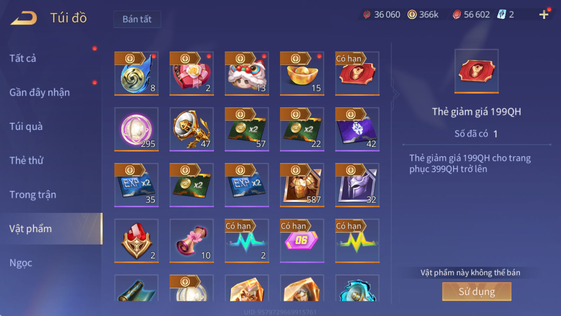561x316 pixels.
Task: Choose the pink orb item with 295
Action: [x=136, y=129]
